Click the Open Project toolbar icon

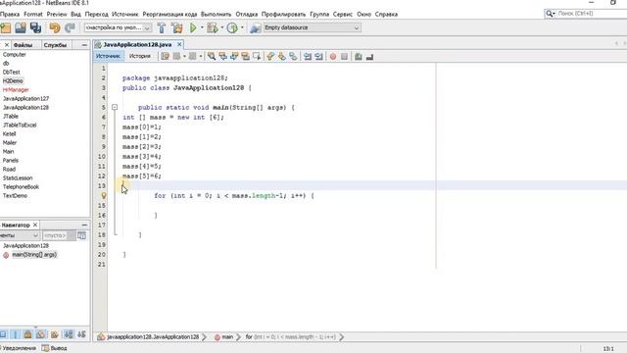point(21,27)
